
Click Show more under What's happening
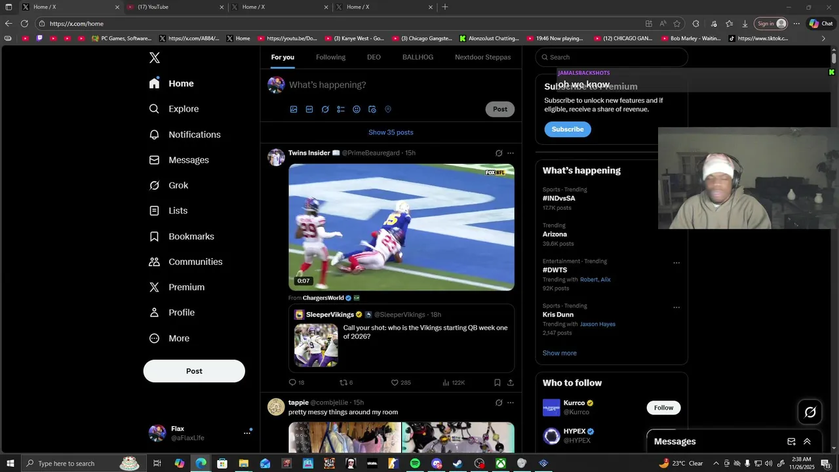[x=559, y=353]
